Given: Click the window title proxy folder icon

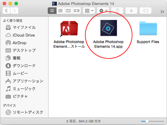Looking at the screenshot, I should 54,4.
